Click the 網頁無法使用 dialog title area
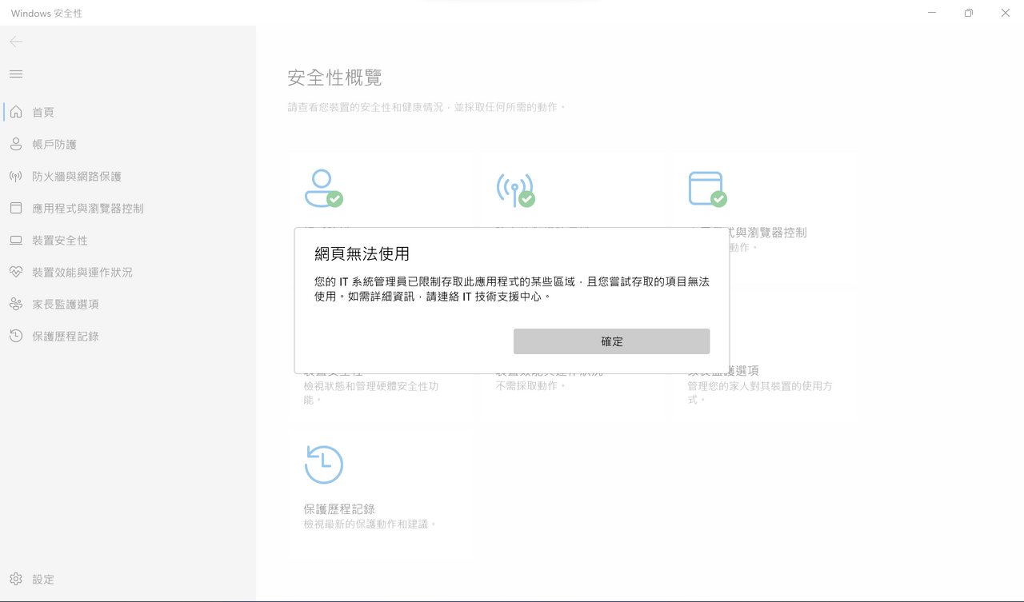Image resolution: width=1024 pixels, height=602 pixels. point(360,253)
